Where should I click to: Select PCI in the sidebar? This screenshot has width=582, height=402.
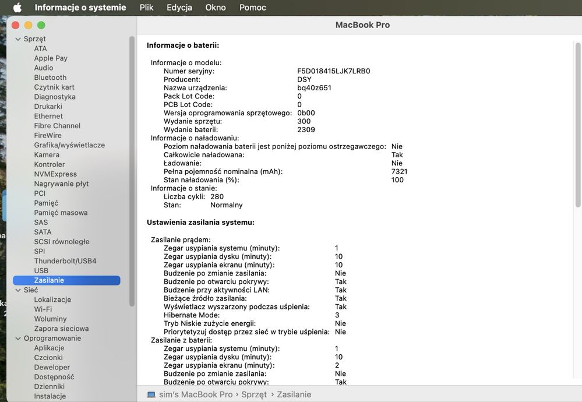pyautogui.click(x=40, y=193)
